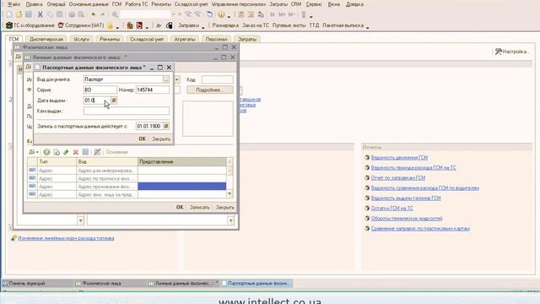This screenshot has height=304, width=540.
Task: Click the Copy toolbar icon
Action: click(50, 14)
